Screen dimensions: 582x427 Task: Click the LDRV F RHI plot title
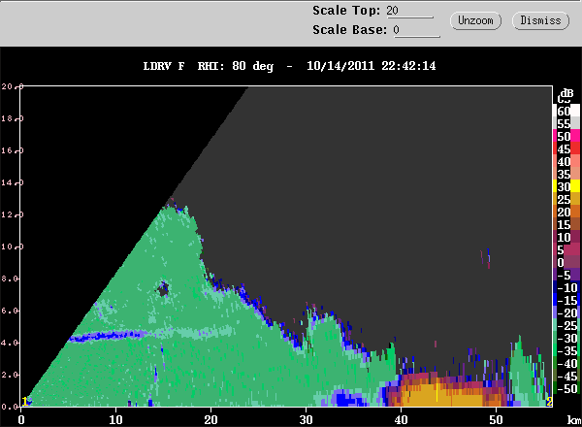point(289,66)
